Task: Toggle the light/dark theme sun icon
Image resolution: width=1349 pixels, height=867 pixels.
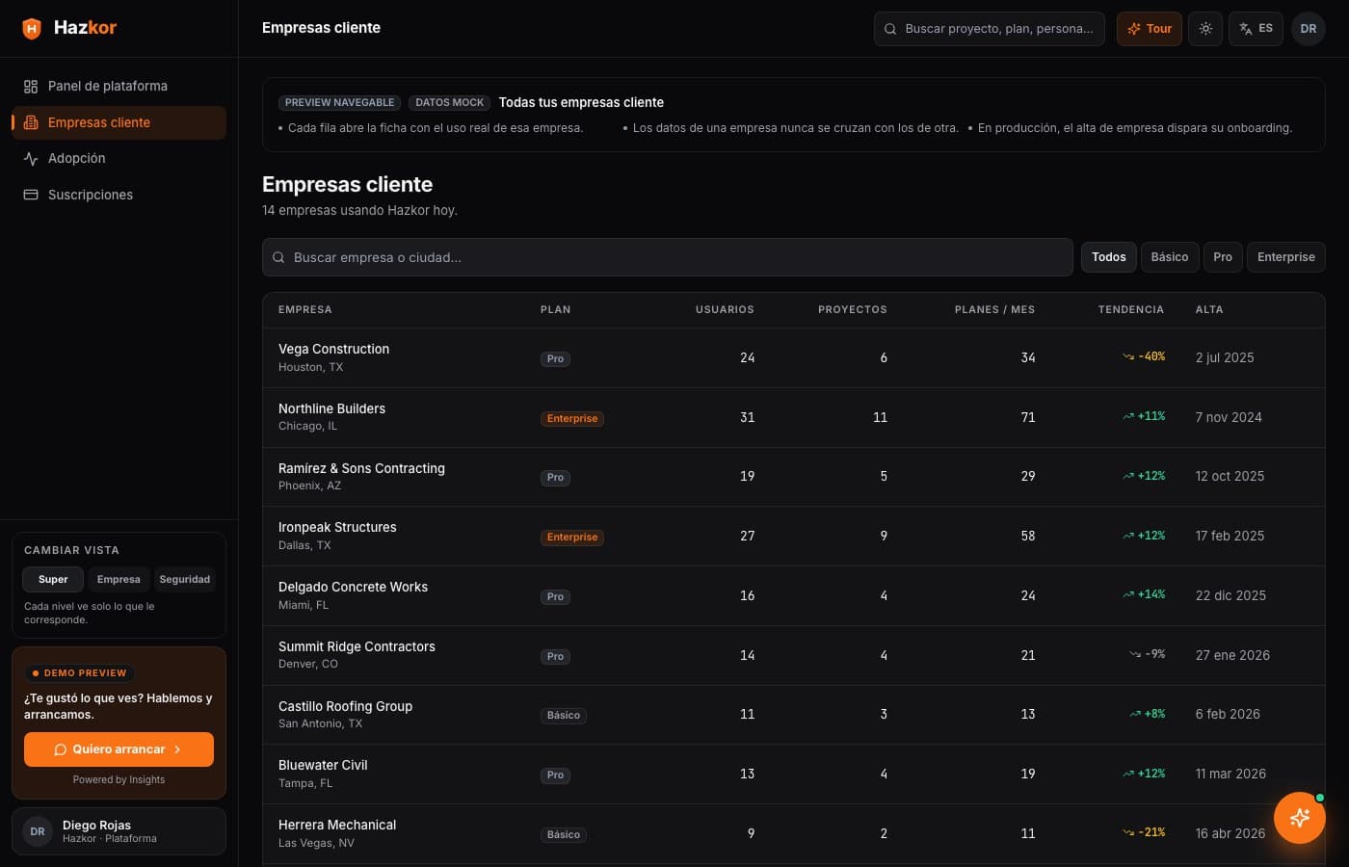Action: click(x=1205, y=29)
